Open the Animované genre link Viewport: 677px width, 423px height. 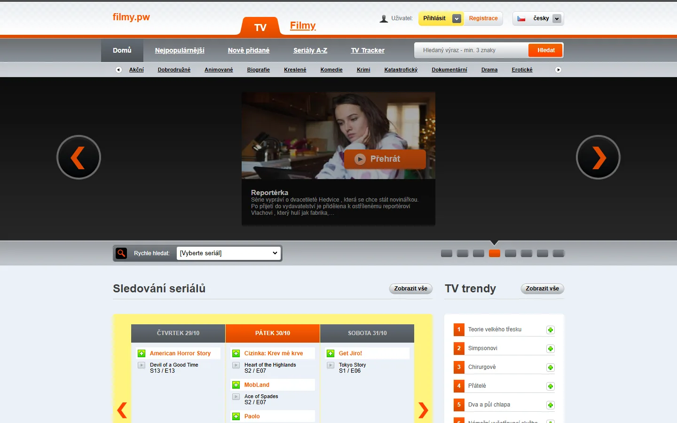coord(219,70)
